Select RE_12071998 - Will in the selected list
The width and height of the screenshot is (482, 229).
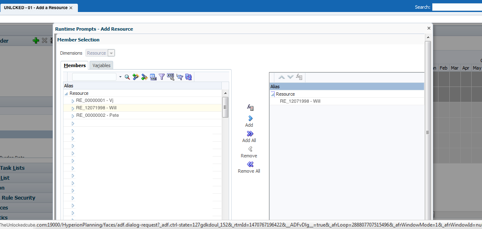click(x=300, y=101)
